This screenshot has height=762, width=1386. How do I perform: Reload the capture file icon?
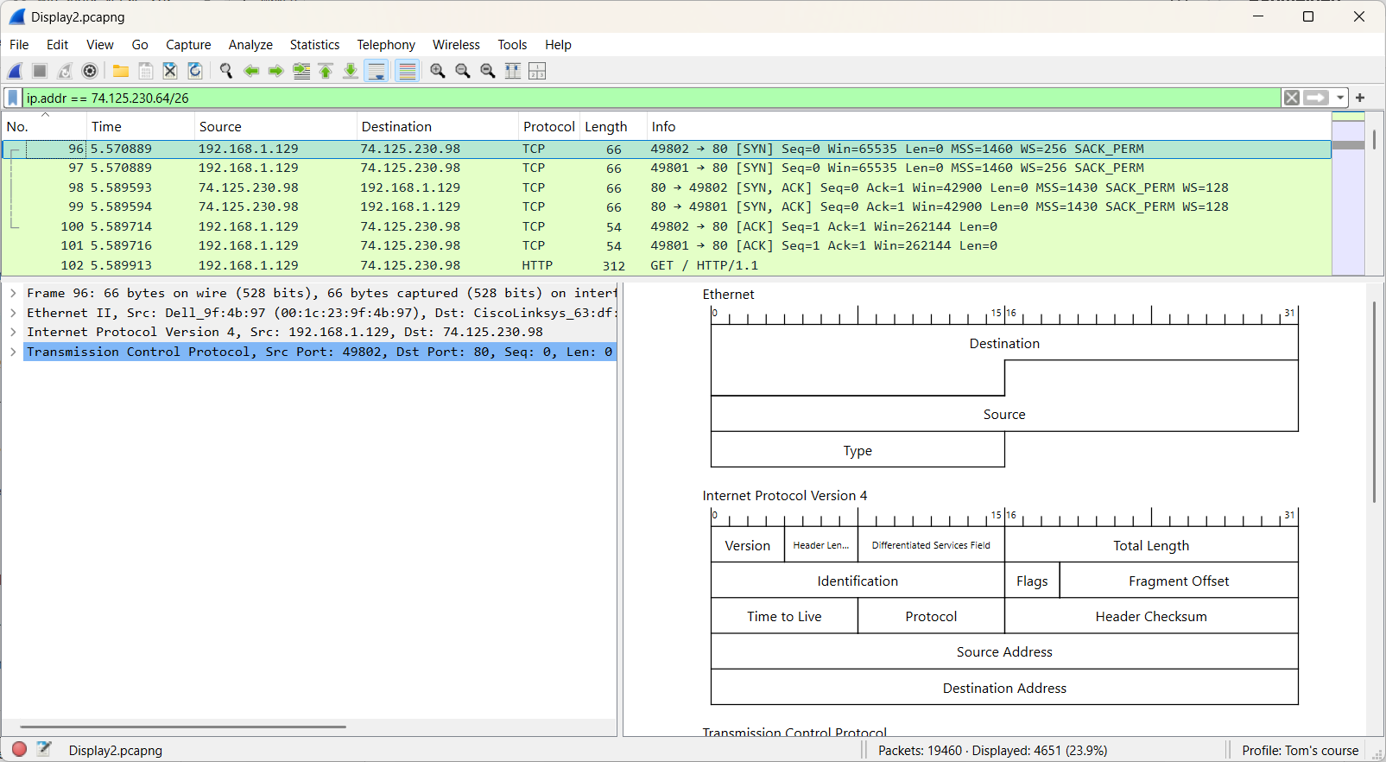(195, 71)
